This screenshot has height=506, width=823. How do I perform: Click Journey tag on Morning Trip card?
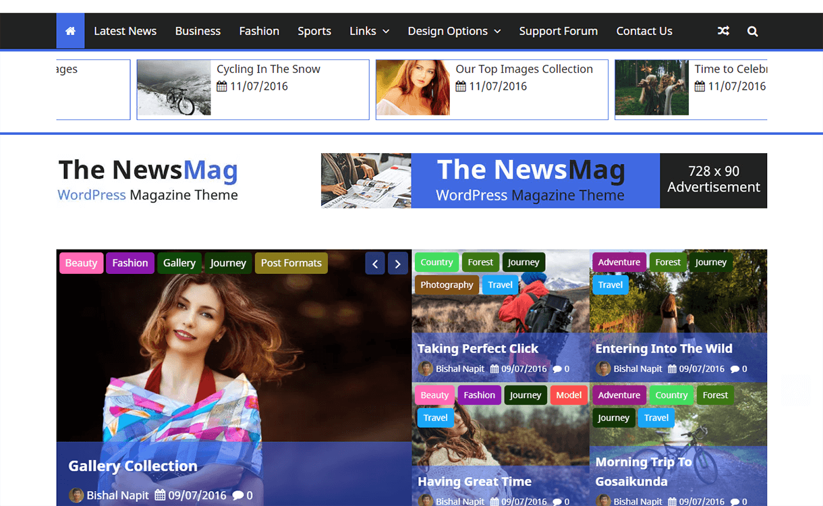(613, 418)
